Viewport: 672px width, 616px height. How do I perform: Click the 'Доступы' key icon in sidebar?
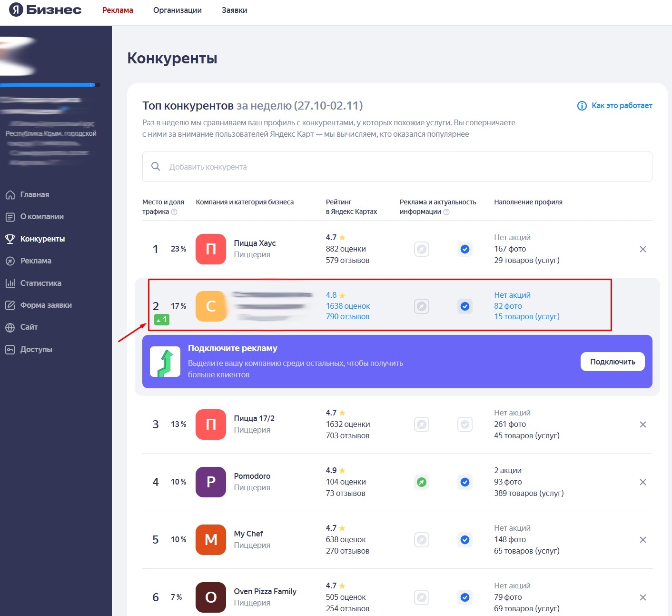point(10,350)
